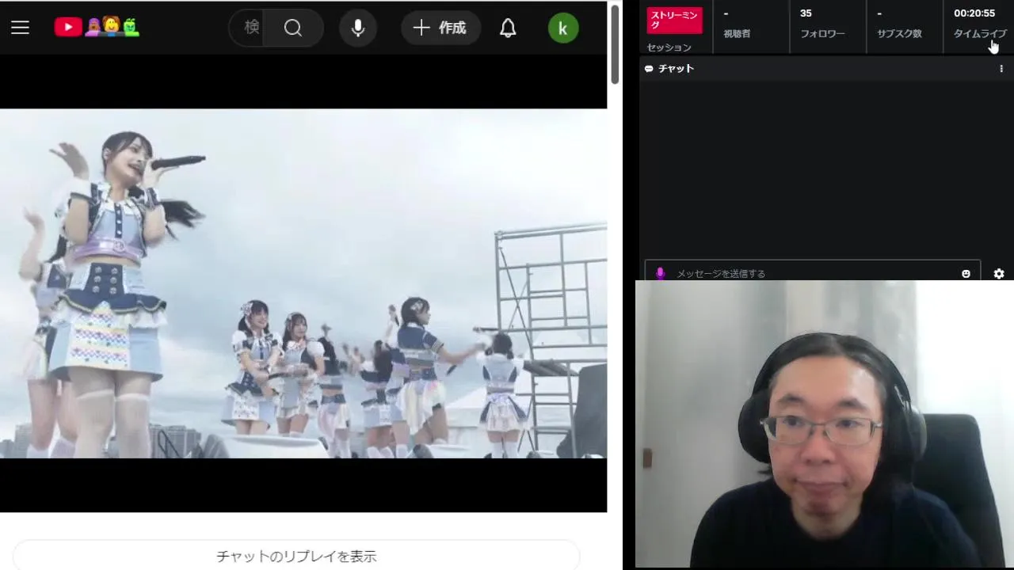Click the webcam overlay preview
Screen dimensions: 1014x570
[x=824, y=424]
